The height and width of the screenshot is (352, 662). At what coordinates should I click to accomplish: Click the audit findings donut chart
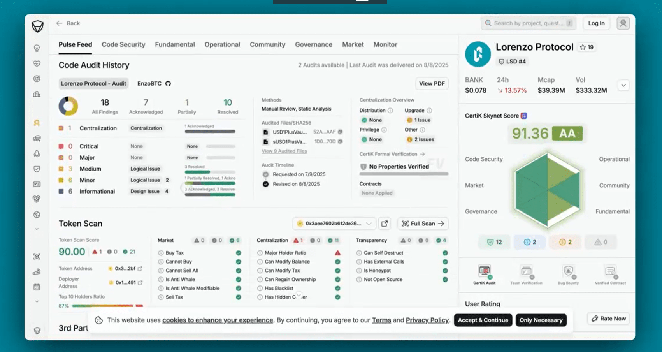click(x=68, y=106)
